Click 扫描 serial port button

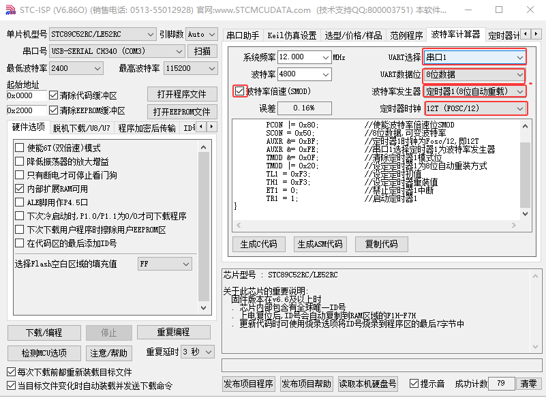point(202,51)
